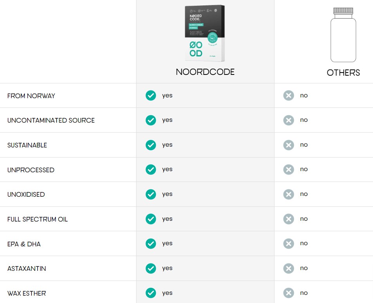The height and width of the screenshot is (303, 373).
Task: Click grey cross in Sustainable row
Action: (x=288, y=145)
